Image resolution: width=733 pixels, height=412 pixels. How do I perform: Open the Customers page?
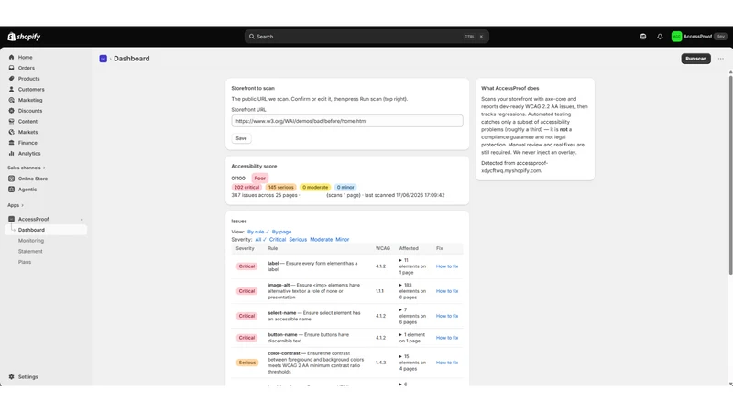coord(31,89)
